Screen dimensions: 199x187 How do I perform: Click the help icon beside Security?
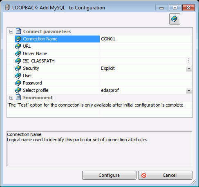[x=18, y=68]
